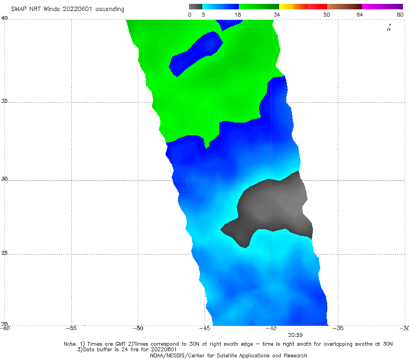The image size is (409, 359).
Task: Click the color bar label '18'
Action: click(238, 14)
